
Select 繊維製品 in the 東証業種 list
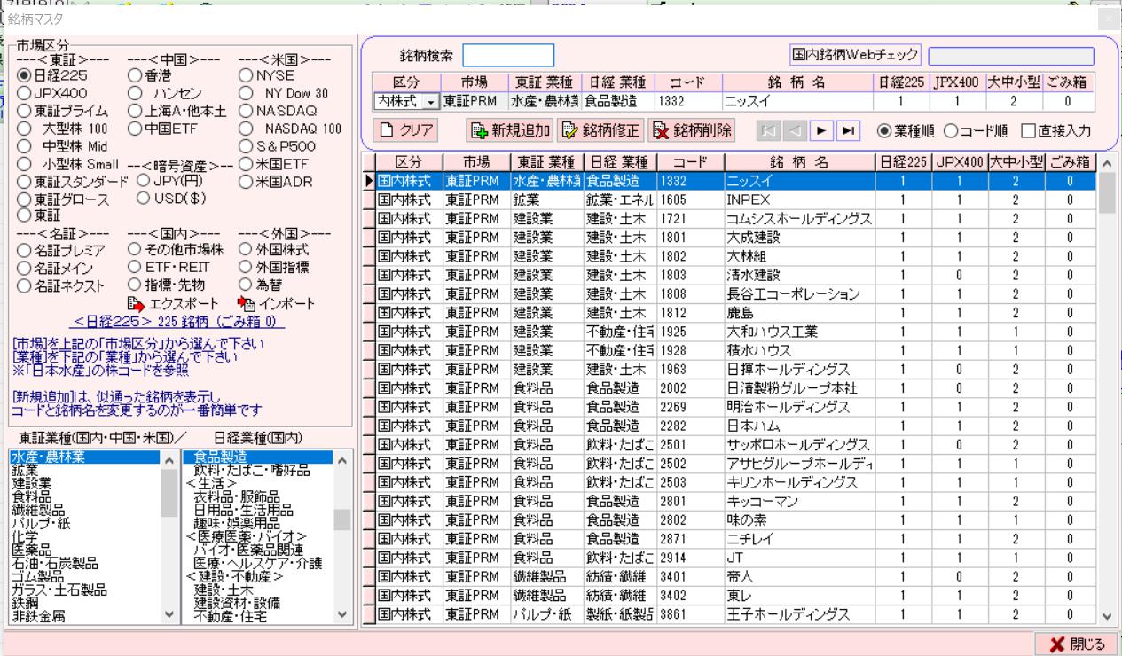(36, 510)
